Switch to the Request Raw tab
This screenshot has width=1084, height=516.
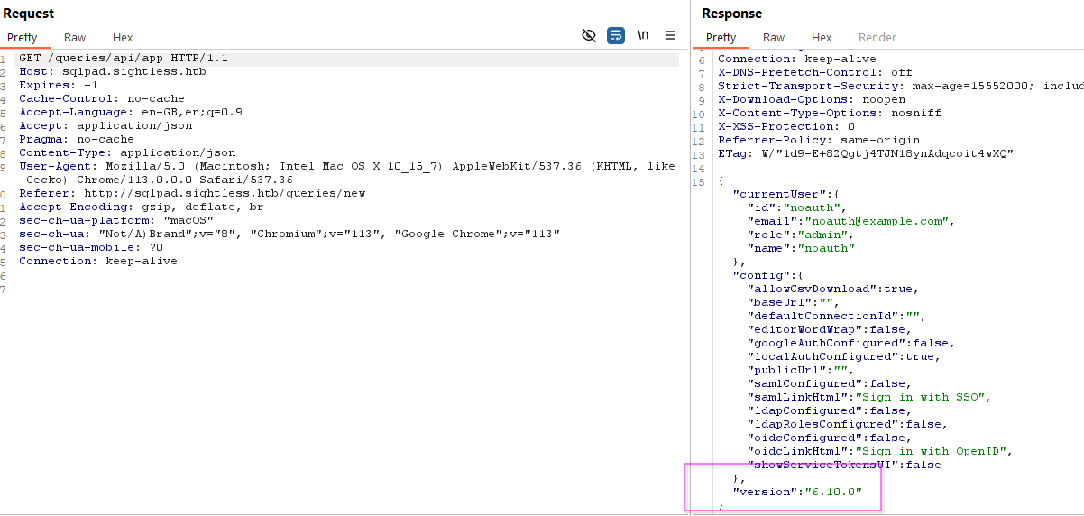click(75, 37)
